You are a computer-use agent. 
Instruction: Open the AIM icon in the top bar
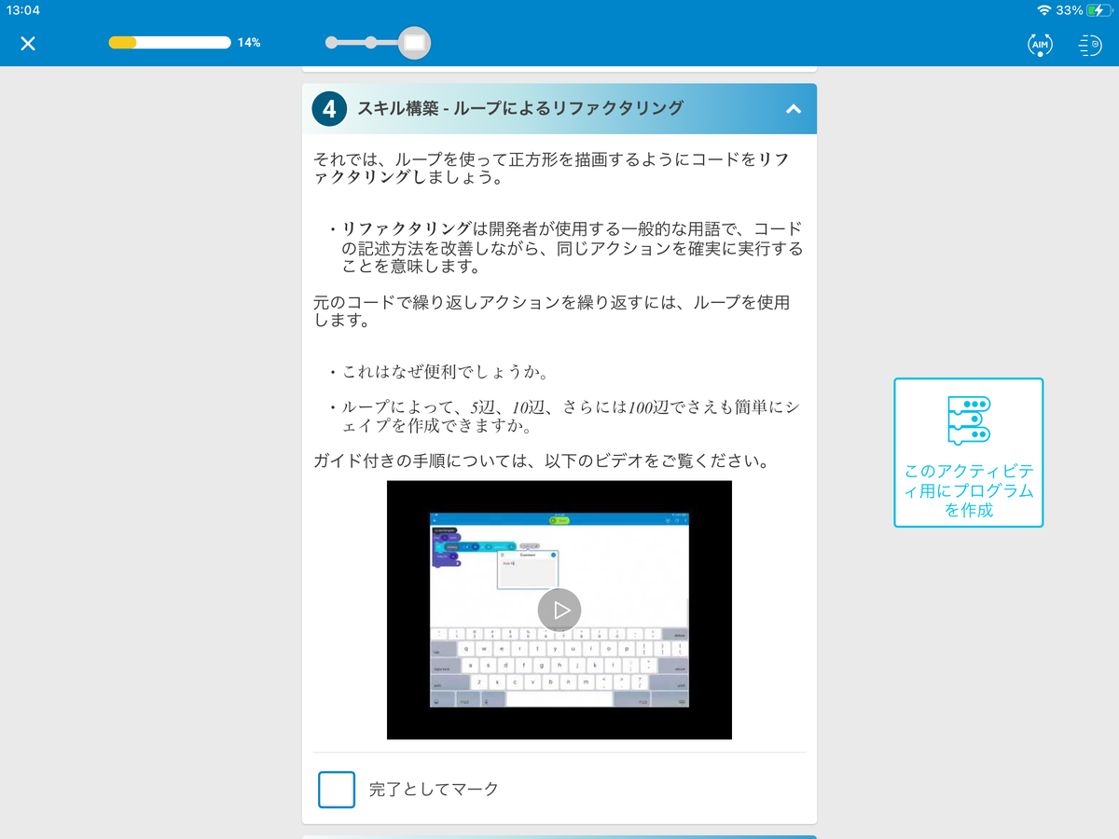[x=1040, y=44]
